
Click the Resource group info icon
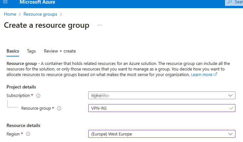[59, 108]
